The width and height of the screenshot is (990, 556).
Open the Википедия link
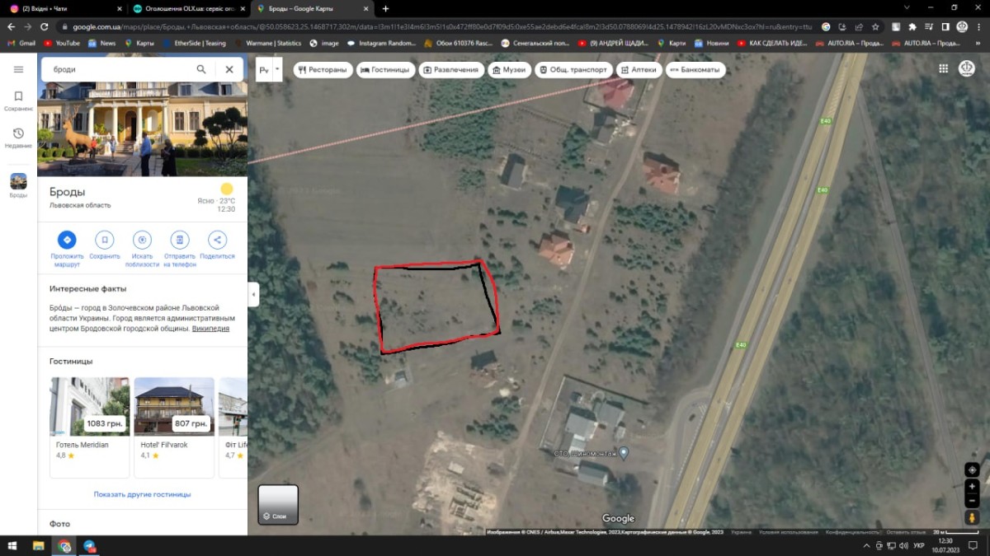[x=210, y=328]
